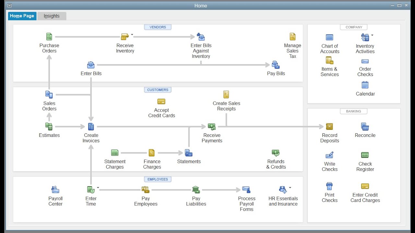The image size is (415, 233).
Task: Expand the Receive Inventory dropdown arrow
Action: [132, 34]
